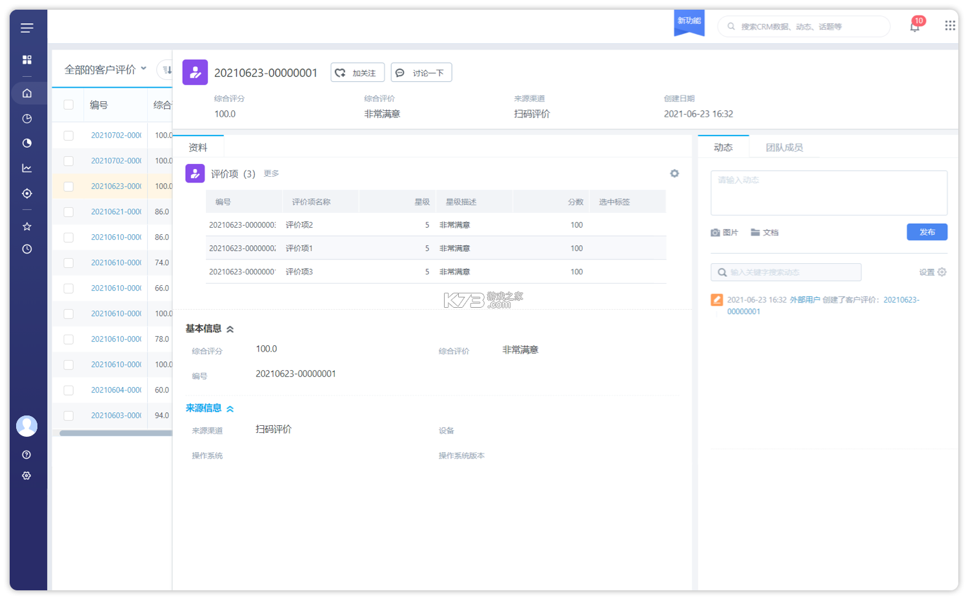
Task: Open the pie chart icon in sidebar
Action: (x=27, y=143)
